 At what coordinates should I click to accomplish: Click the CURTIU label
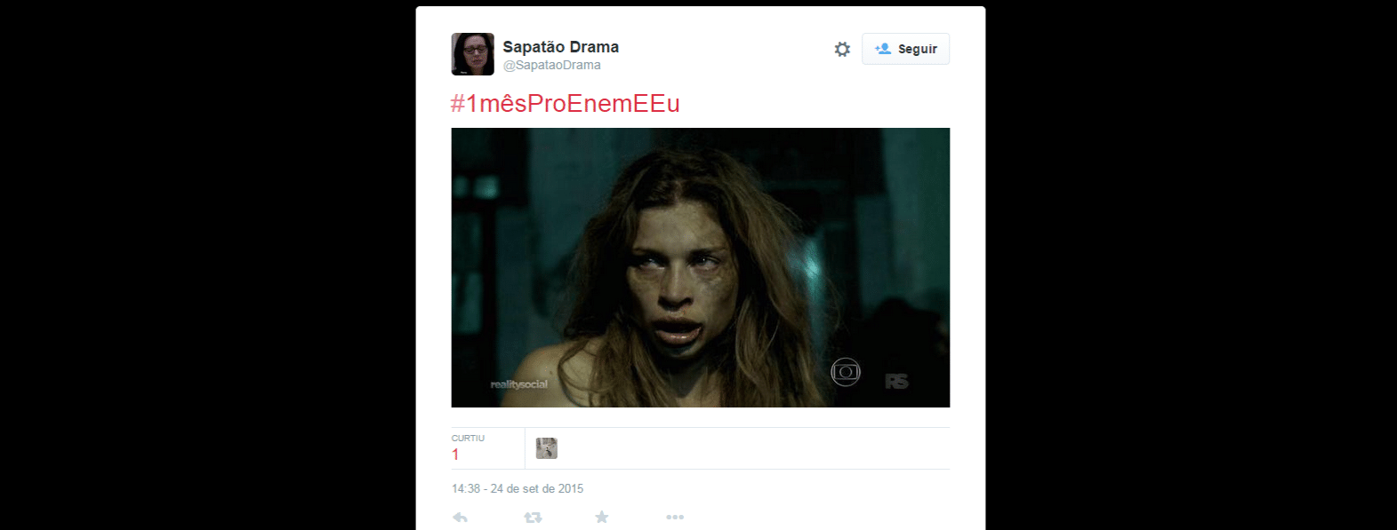coord(468,439)
